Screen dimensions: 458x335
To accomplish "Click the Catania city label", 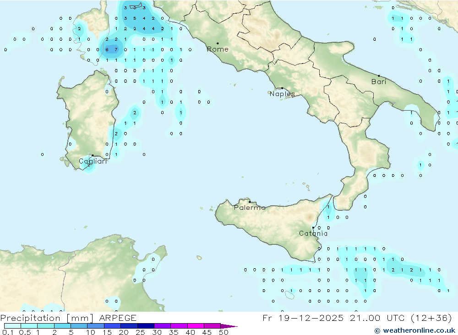I will pyautogui.click(x=313, y=233).
